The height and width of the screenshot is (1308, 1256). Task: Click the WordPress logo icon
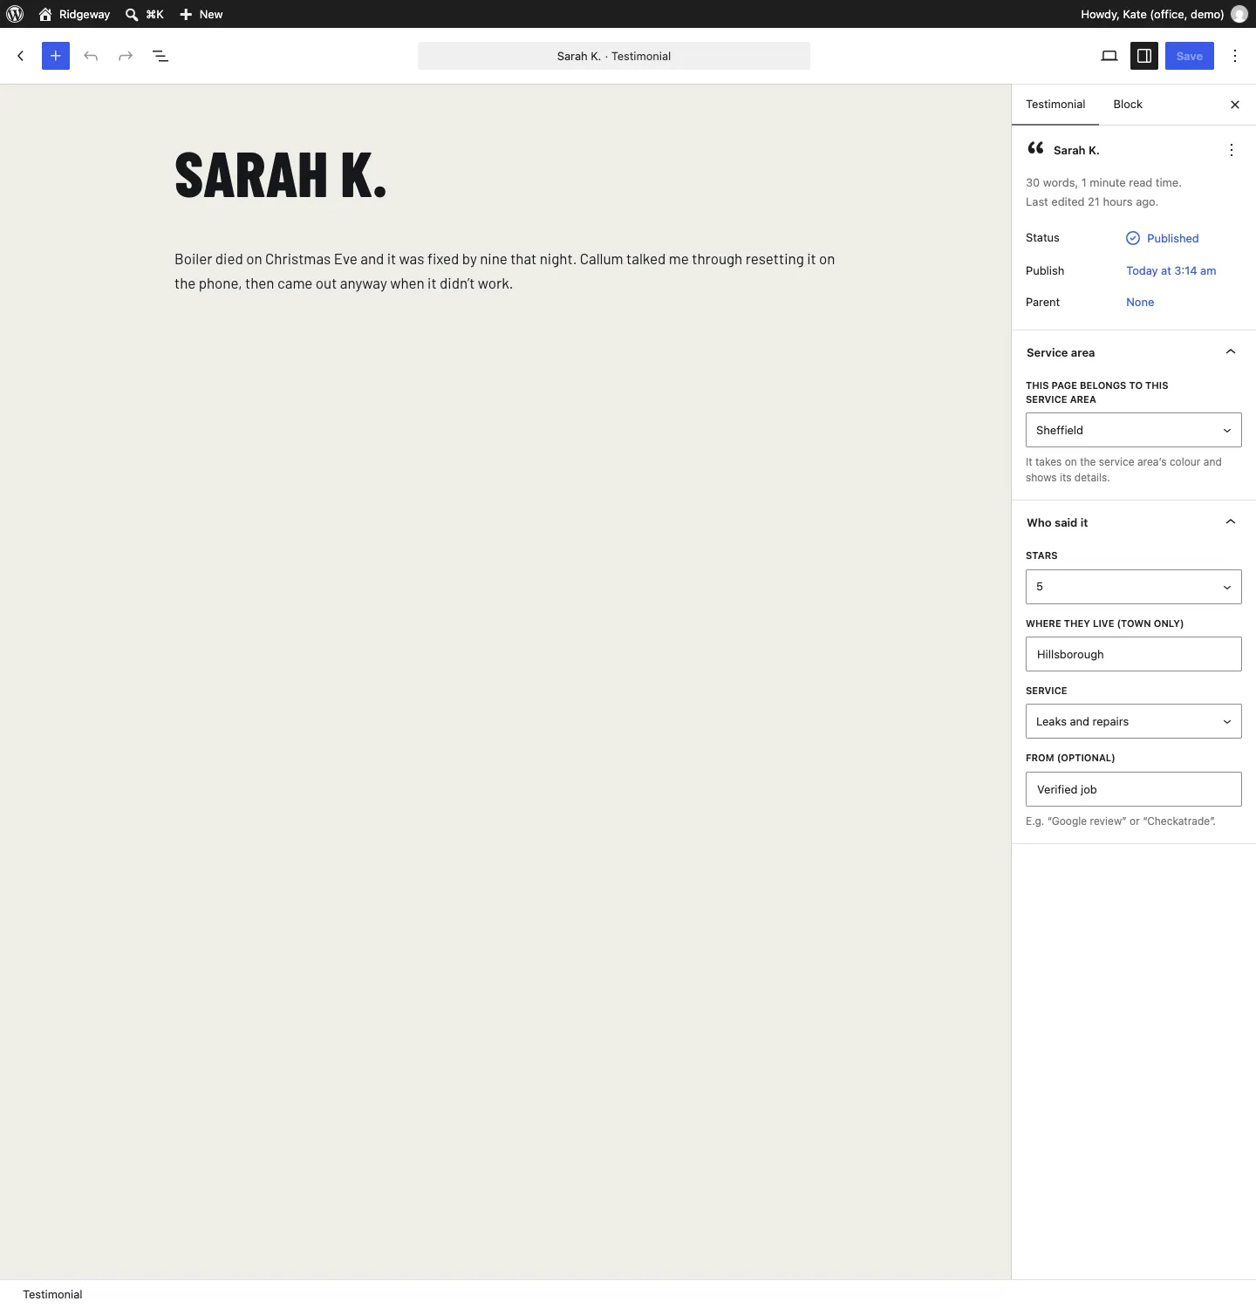(15, 14)
